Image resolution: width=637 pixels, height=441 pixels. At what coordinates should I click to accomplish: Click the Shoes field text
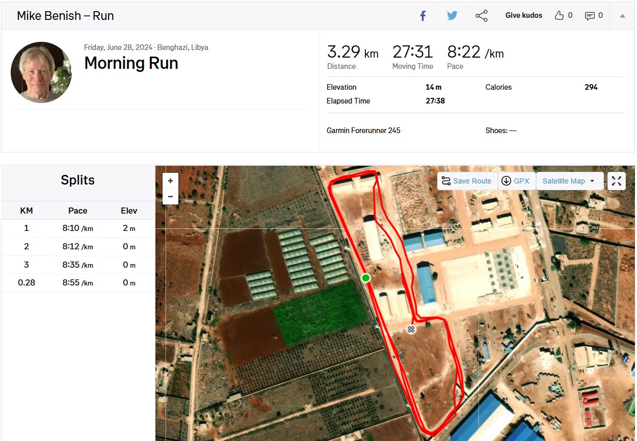(501, 131)
